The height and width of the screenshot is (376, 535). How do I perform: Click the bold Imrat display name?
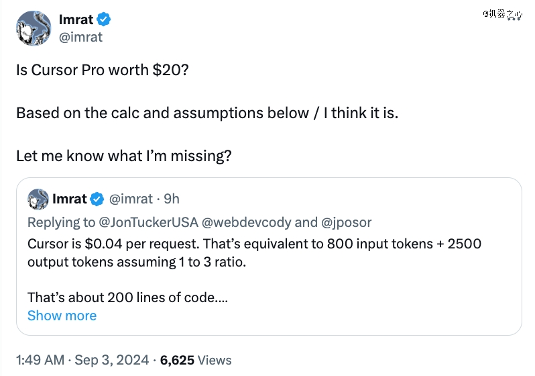(76, 19)
